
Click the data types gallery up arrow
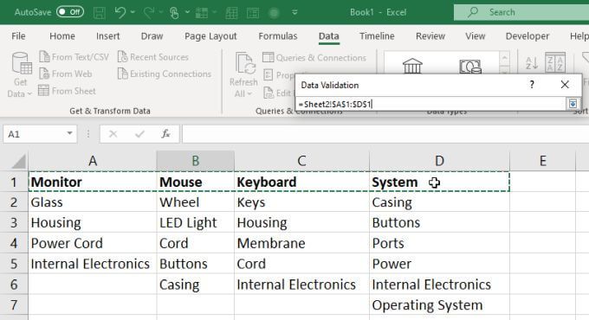point(504,58)
